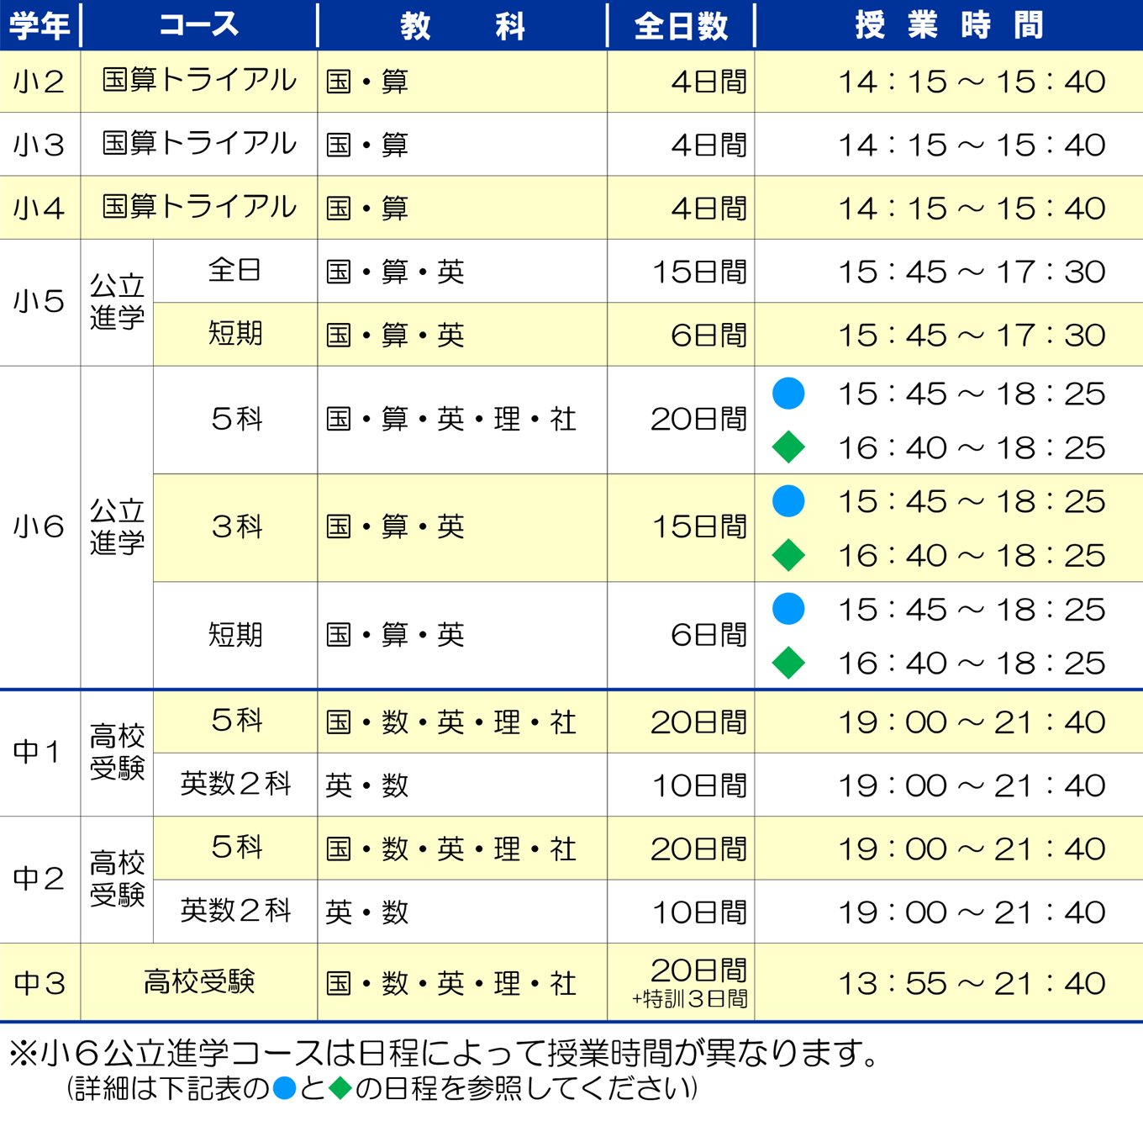Click the green diamond in 小6 5科 row
Viewport: 1143px width, 1121px height.
pyautogui.click(x=788, y=447)
